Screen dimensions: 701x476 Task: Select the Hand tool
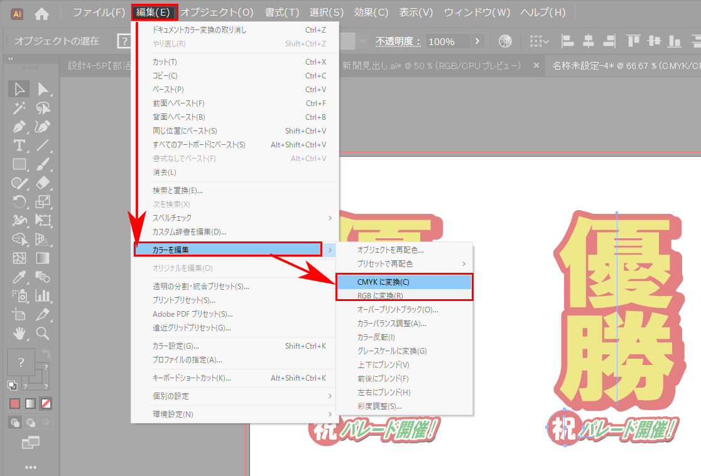coord(19,332)
